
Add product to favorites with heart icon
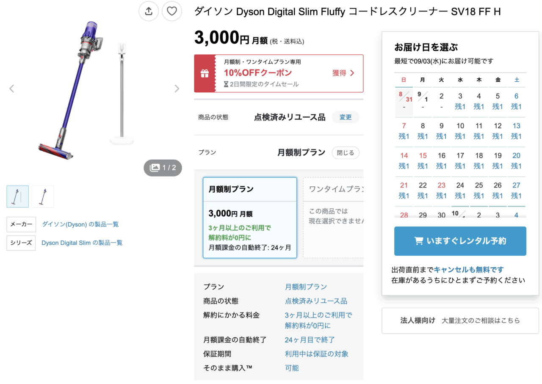click(x=171, y=11)
